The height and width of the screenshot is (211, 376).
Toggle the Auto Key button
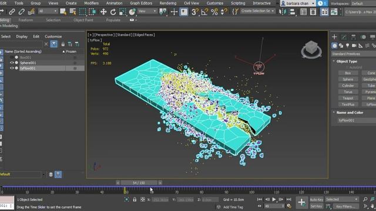pos(317,199)
